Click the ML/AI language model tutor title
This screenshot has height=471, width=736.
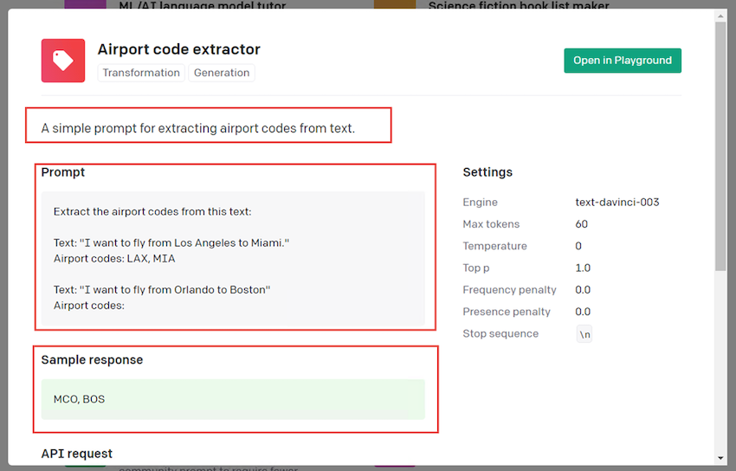(202, 6)
